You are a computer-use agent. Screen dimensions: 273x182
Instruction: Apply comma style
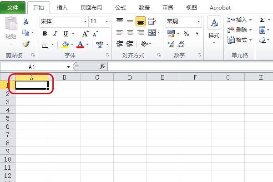click(x=197, y=33)
